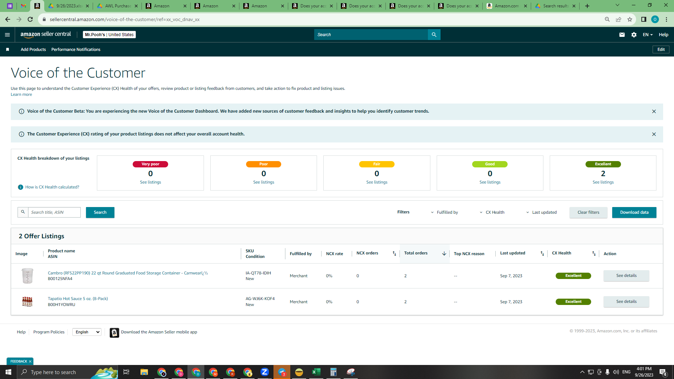Click the Clear filters button
The height and width of the screenshot is (379, 674).
588,212
